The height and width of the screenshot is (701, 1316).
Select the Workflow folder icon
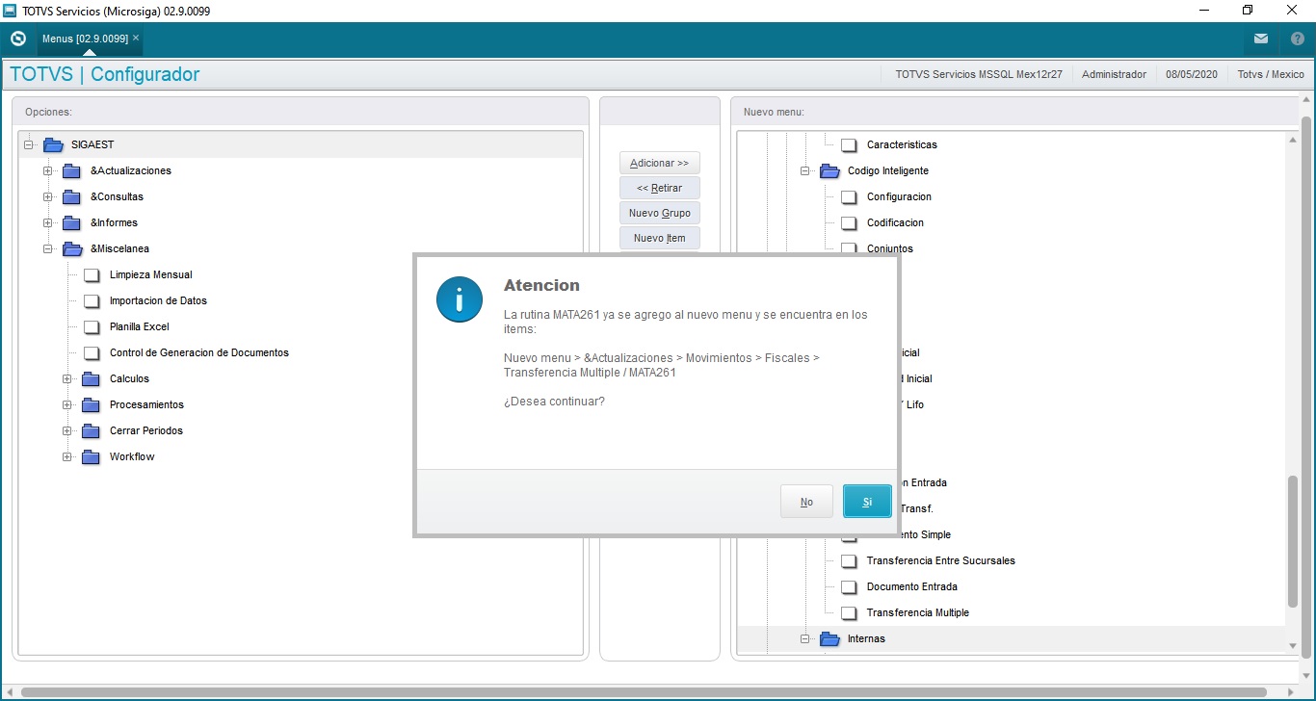point(92,456)
